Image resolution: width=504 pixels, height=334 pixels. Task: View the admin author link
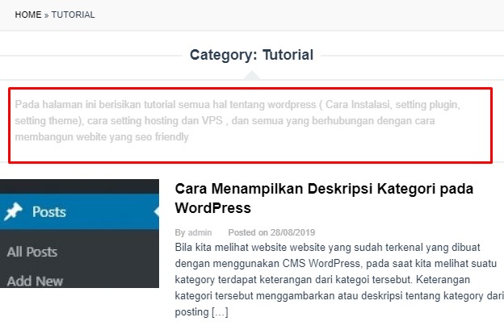coord(199,232)
